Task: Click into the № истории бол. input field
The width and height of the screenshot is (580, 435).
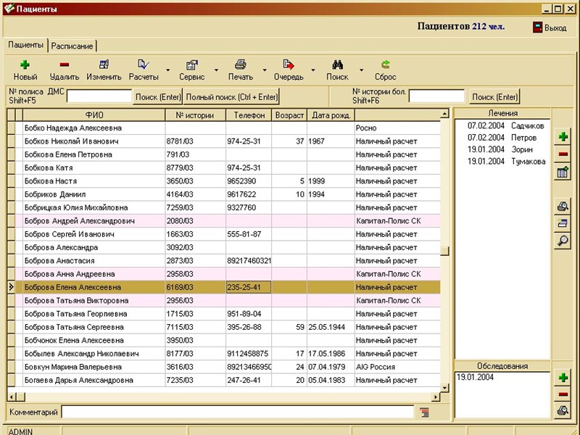Action: tap(436, 96)
